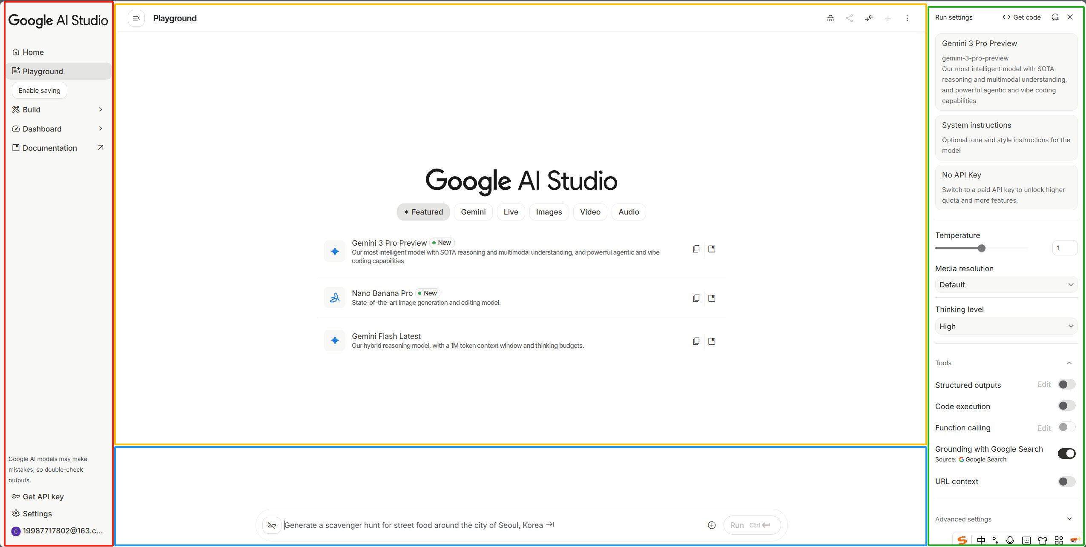Enable the URL context toggle
The image size is (1086, 547).
pos(1066,481)
